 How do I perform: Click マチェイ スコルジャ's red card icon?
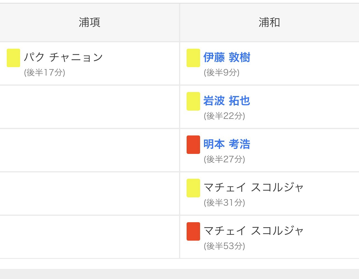pyautogui.click(x=193, y=231)
